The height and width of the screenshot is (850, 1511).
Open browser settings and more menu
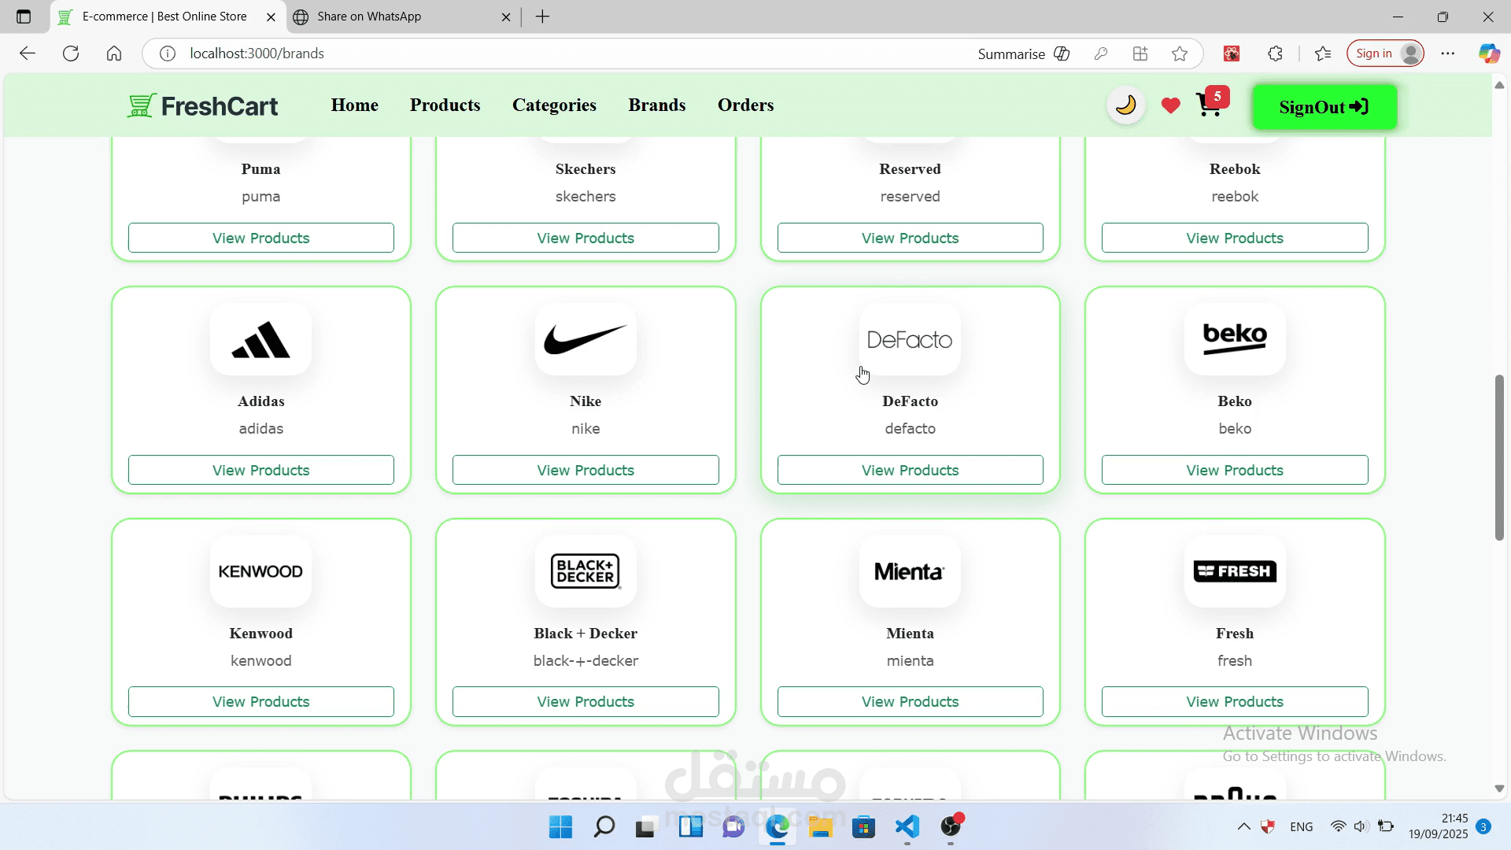1448,54
